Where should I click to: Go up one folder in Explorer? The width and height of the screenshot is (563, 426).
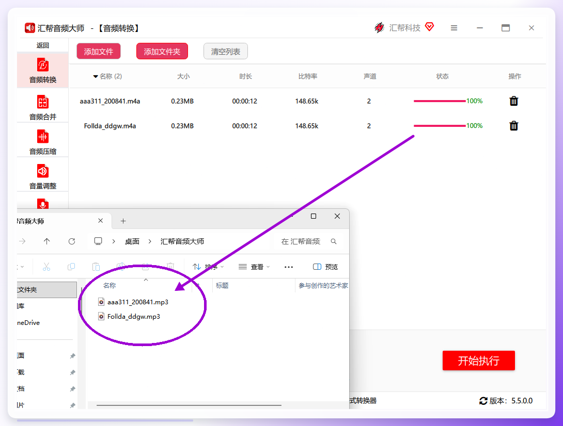point(46,241)
